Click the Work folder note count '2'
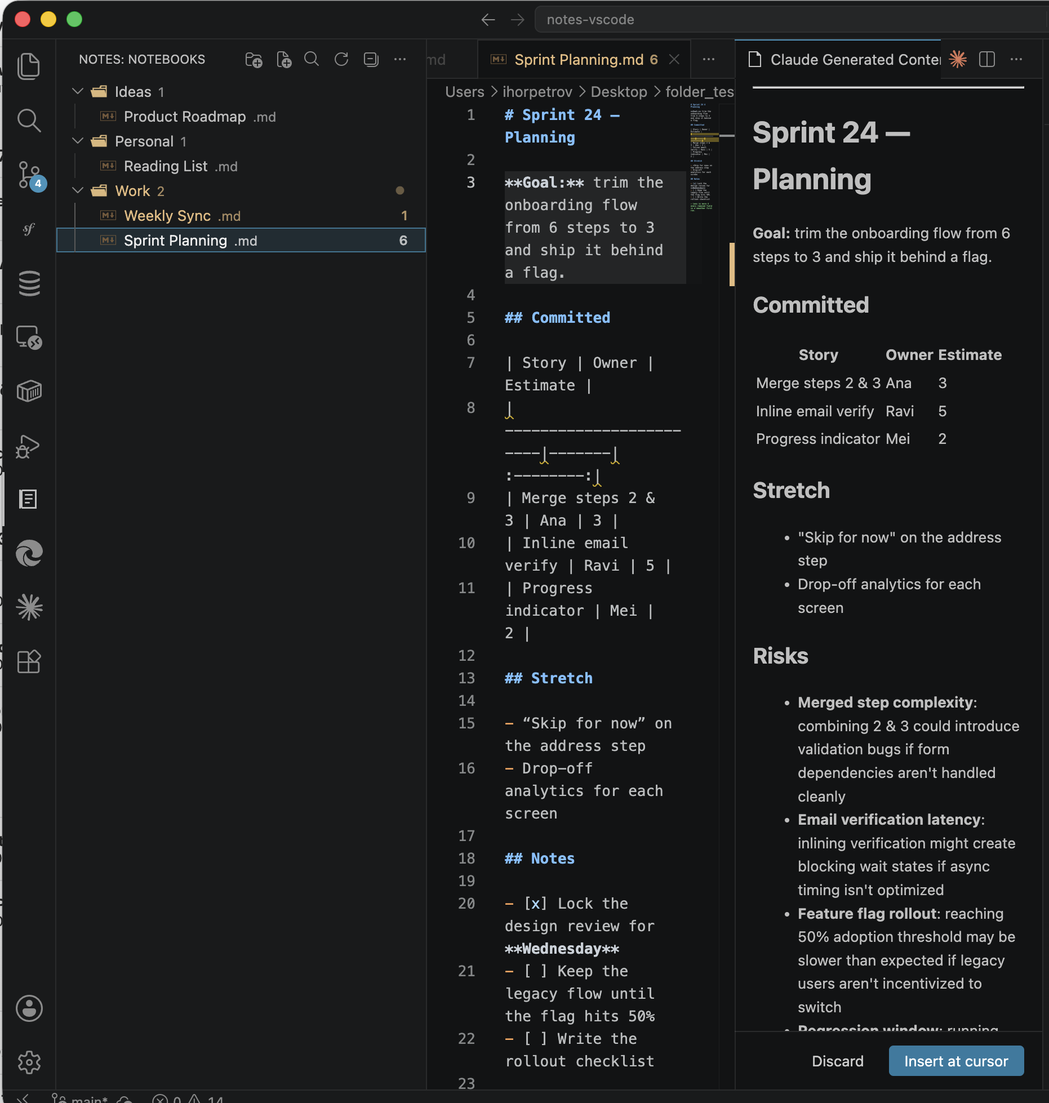Image resolution: width=1049 pixels, height=1103 pixels. (161, 191)
